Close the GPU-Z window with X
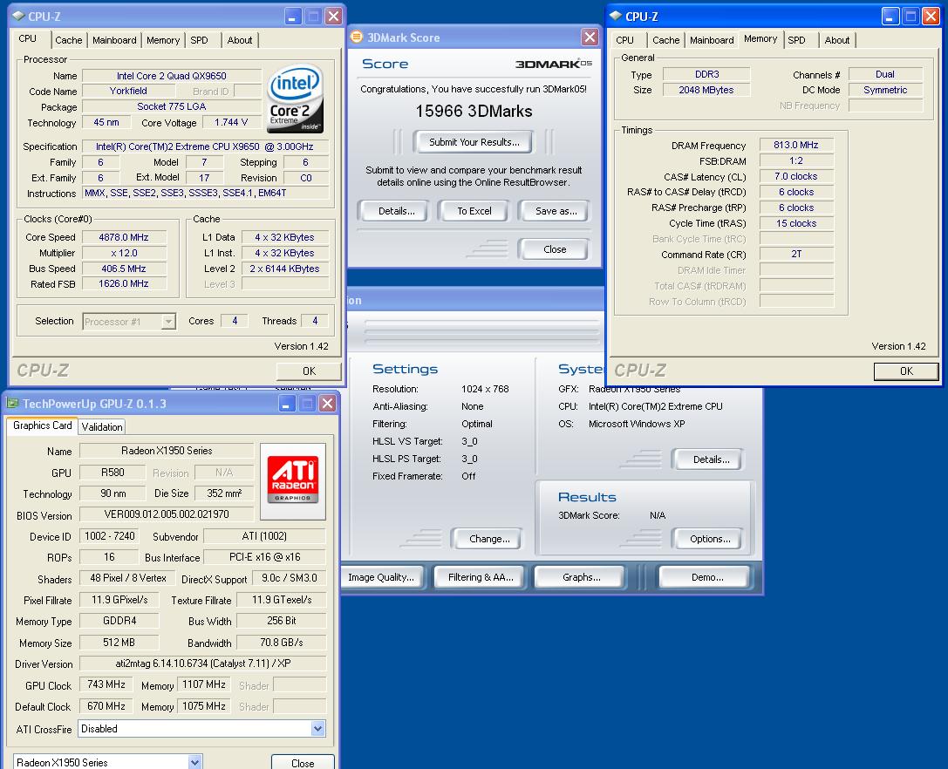 (327, 403)
